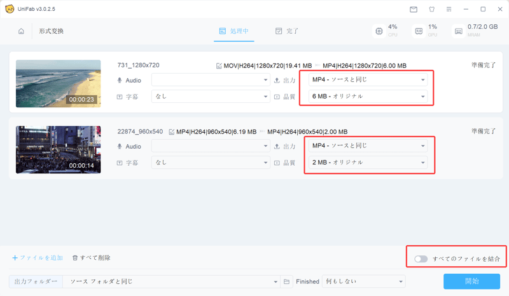Expand 字幕 dropdown for the beach video
509x296 pixels.
point(211,97)
